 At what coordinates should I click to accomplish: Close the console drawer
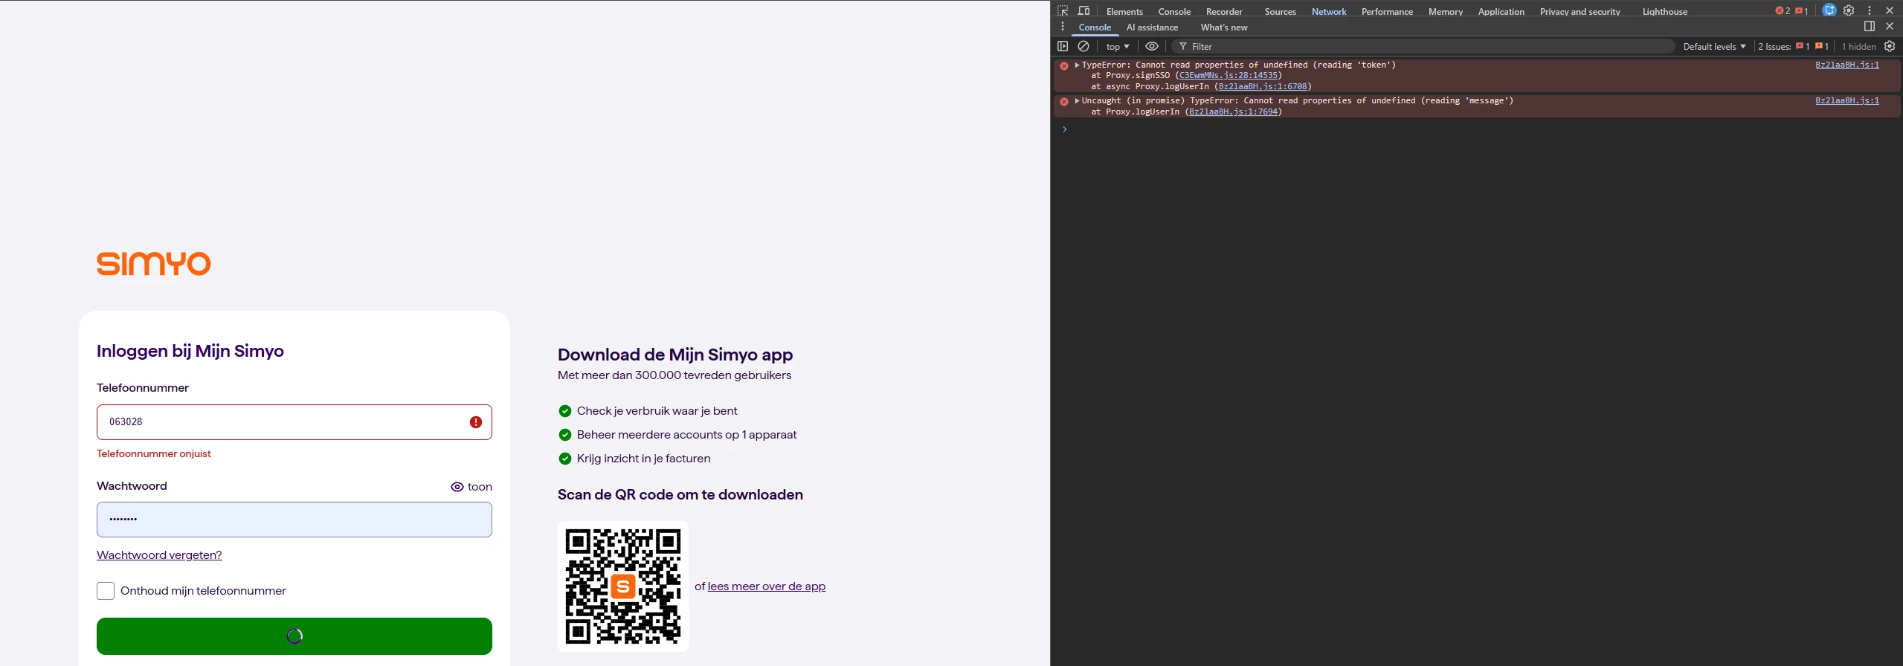pyautogui.click(x=1890, y=26)
